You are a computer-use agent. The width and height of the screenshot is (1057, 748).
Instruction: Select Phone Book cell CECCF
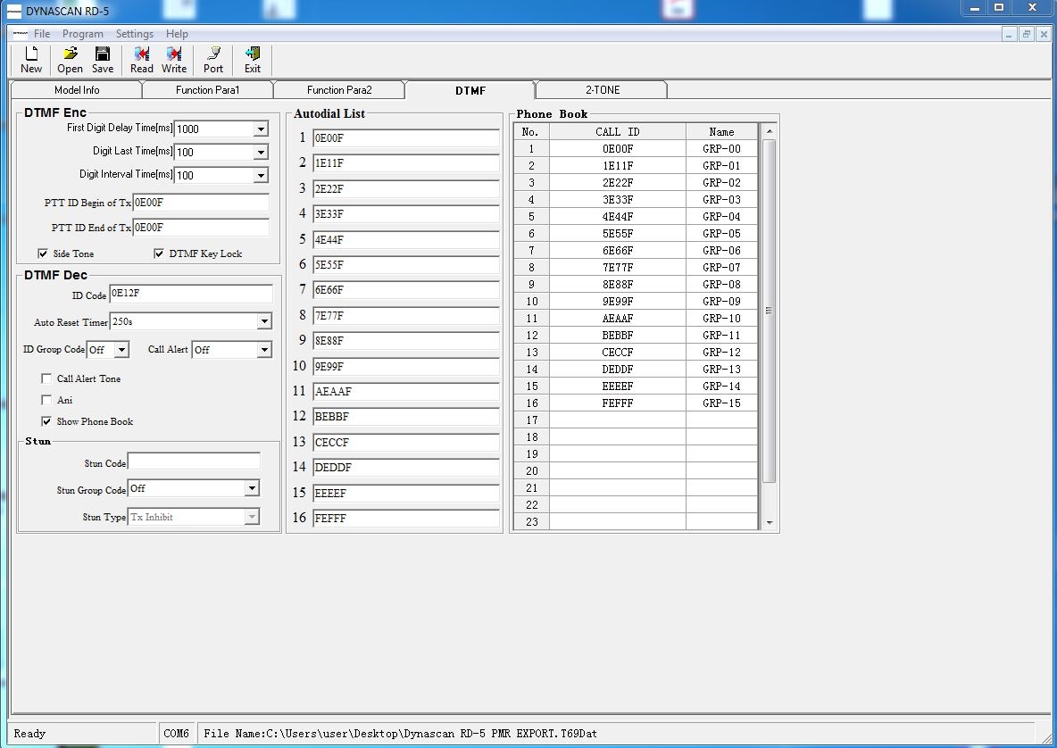pyautogui.click(x=618, y=353)
